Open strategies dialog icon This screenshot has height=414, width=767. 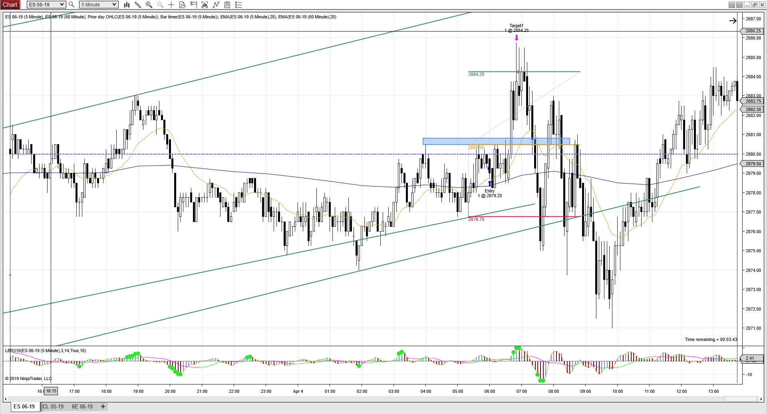pyautogui.click(x=227, y=4)
